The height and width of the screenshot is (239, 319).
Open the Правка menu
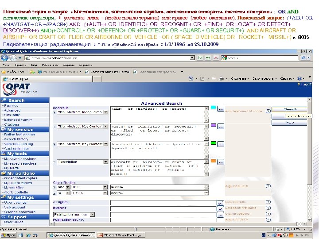[20, 65]
